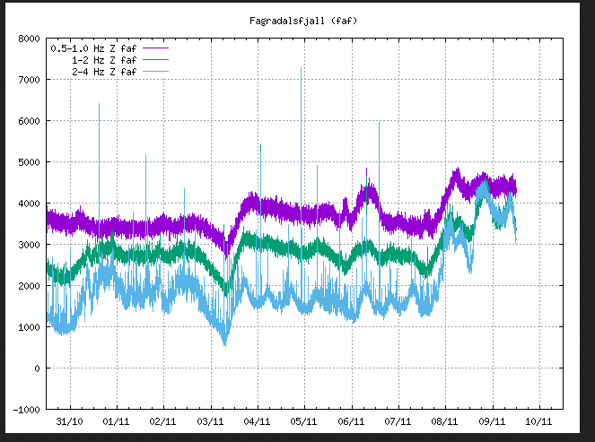595x442 pixels.
Task: Click the chart title "Fagradalsfjall (faf)"
Action: tap(303, 21)
